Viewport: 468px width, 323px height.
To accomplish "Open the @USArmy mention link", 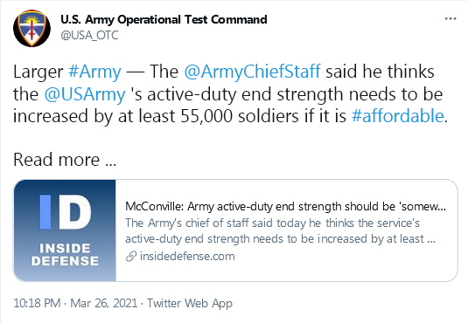I will (x=85, y=94).
